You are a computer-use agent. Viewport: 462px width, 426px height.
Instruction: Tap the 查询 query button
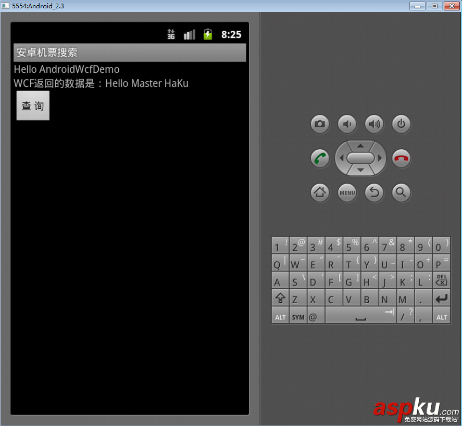[33, 106]
